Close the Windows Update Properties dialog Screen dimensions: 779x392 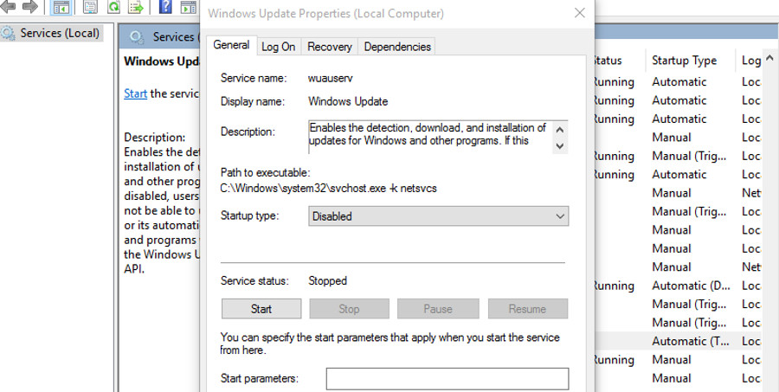[x=579, y=13]
